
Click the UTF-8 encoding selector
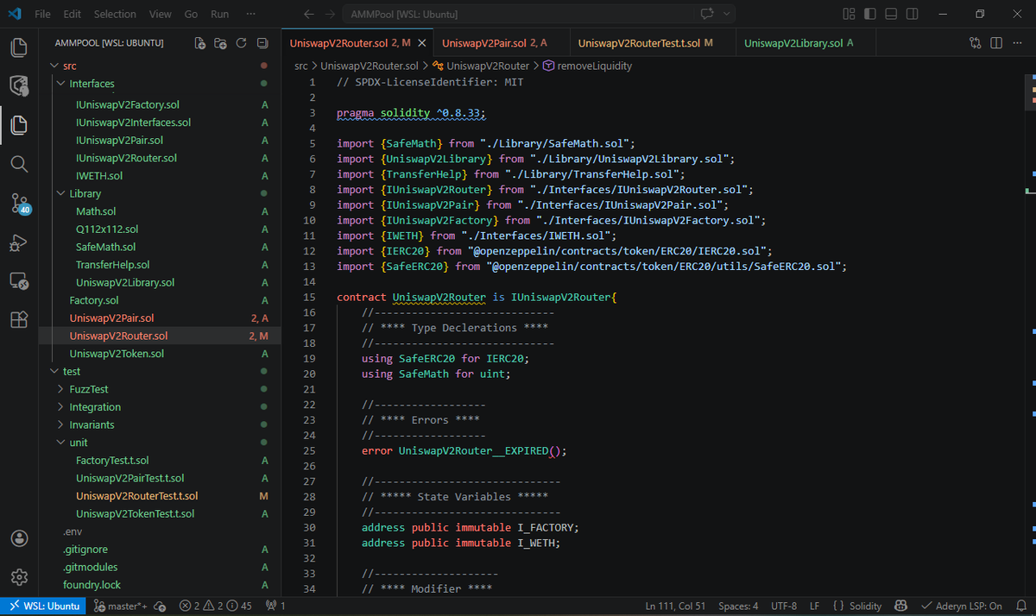click(784, 606)
